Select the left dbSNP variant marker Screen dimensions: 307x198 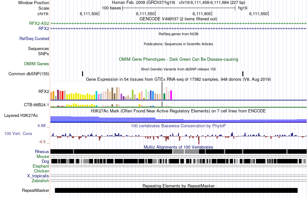83,74
